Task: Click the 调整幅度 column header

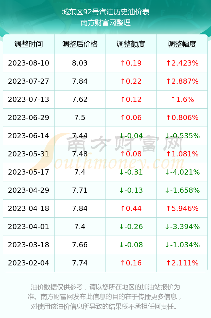Action: click(x=182, y=44)
